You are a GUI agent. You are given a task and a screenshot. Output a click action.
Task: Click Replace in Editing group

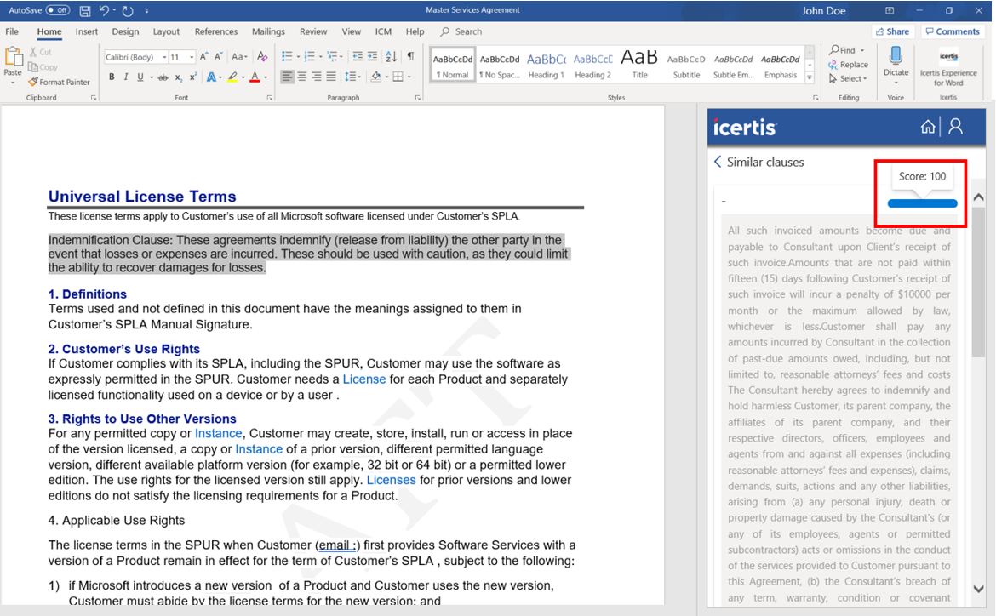[848, 65]
